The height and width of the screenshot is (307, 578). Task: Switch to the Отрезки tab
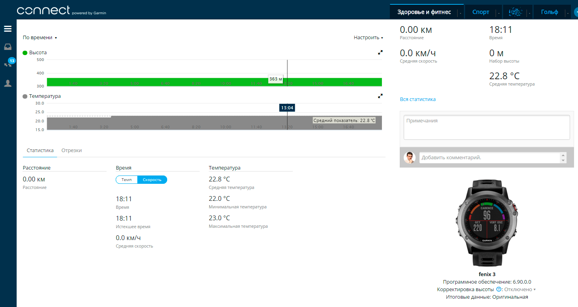72,151
